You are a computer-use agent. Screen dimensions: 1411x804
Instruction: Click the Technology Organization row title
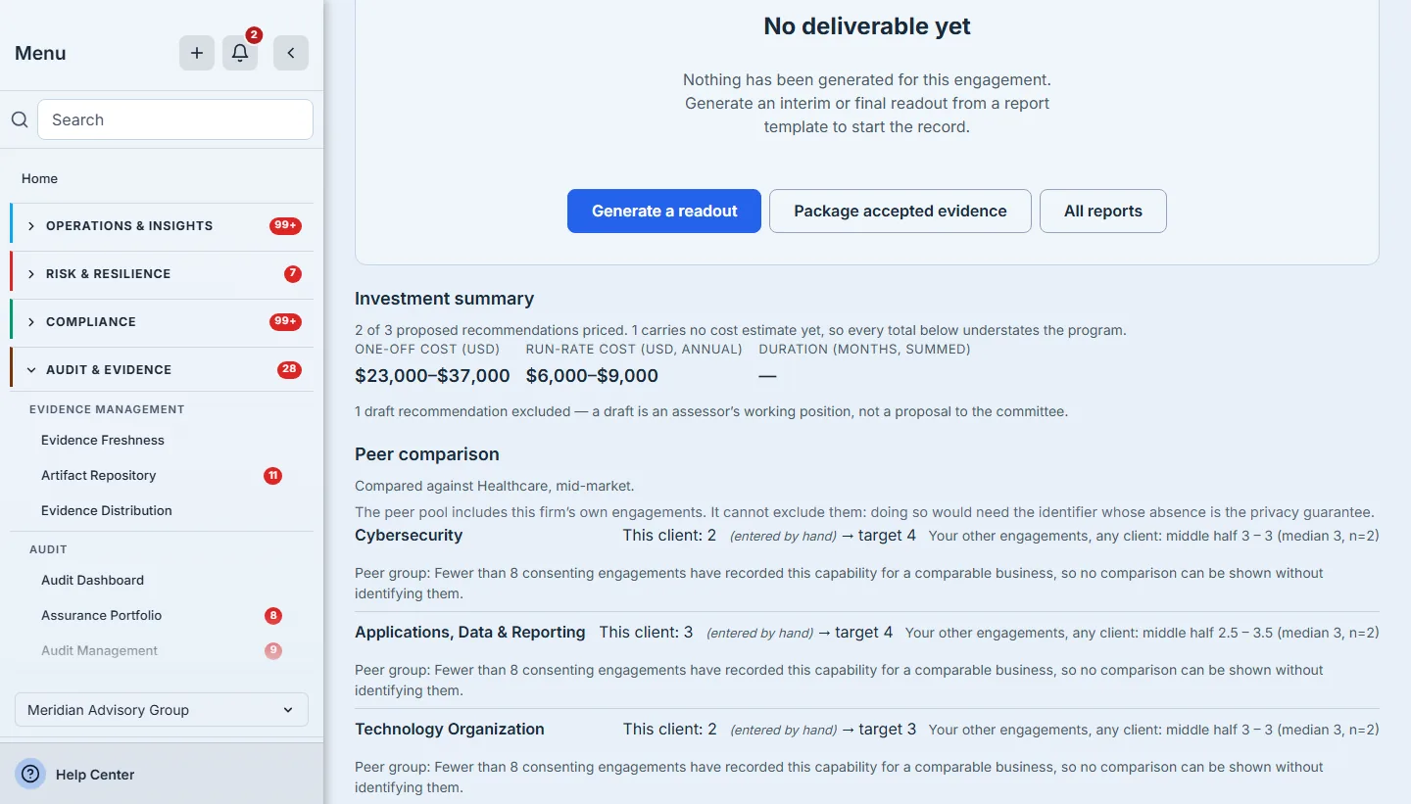click(x=450, y=730)
